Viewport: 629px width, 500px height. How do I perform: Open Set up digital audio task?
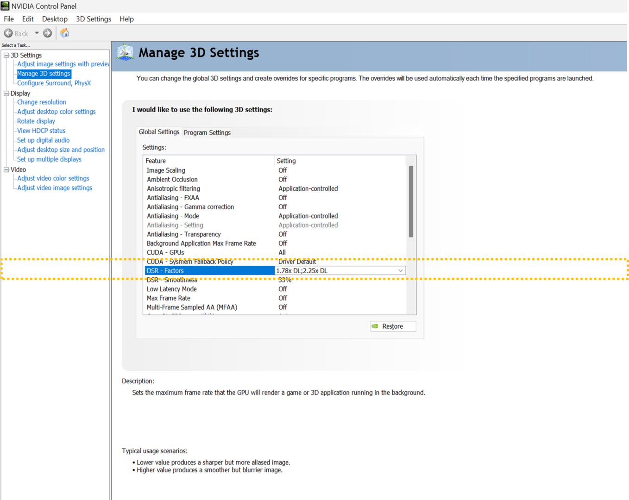(x=44, y=140)
